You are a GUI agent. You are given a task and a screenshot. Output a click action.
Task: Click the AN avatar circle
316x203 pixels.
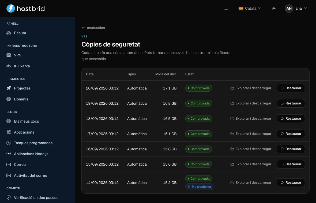[289, 9]
